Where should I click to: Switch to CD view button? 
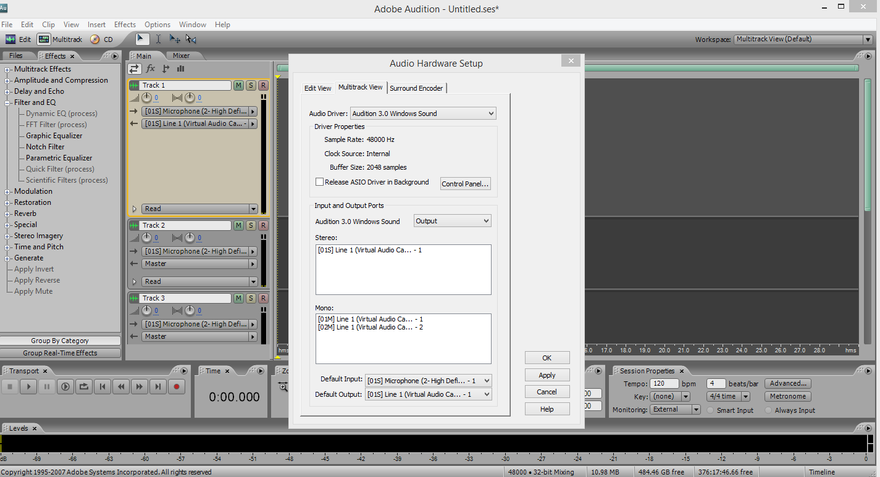tap(102, 39)
